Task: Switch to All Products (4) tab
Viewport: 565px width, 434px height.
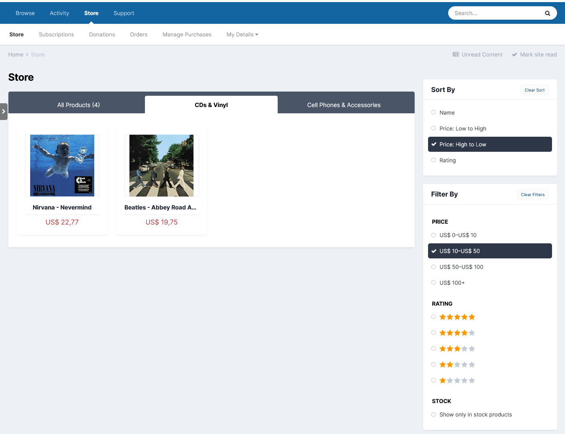Action: (79, 105)
